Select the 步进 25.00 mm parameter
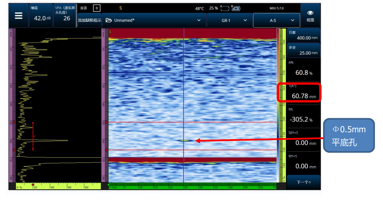The image size is (383, 200). point(303,51)
